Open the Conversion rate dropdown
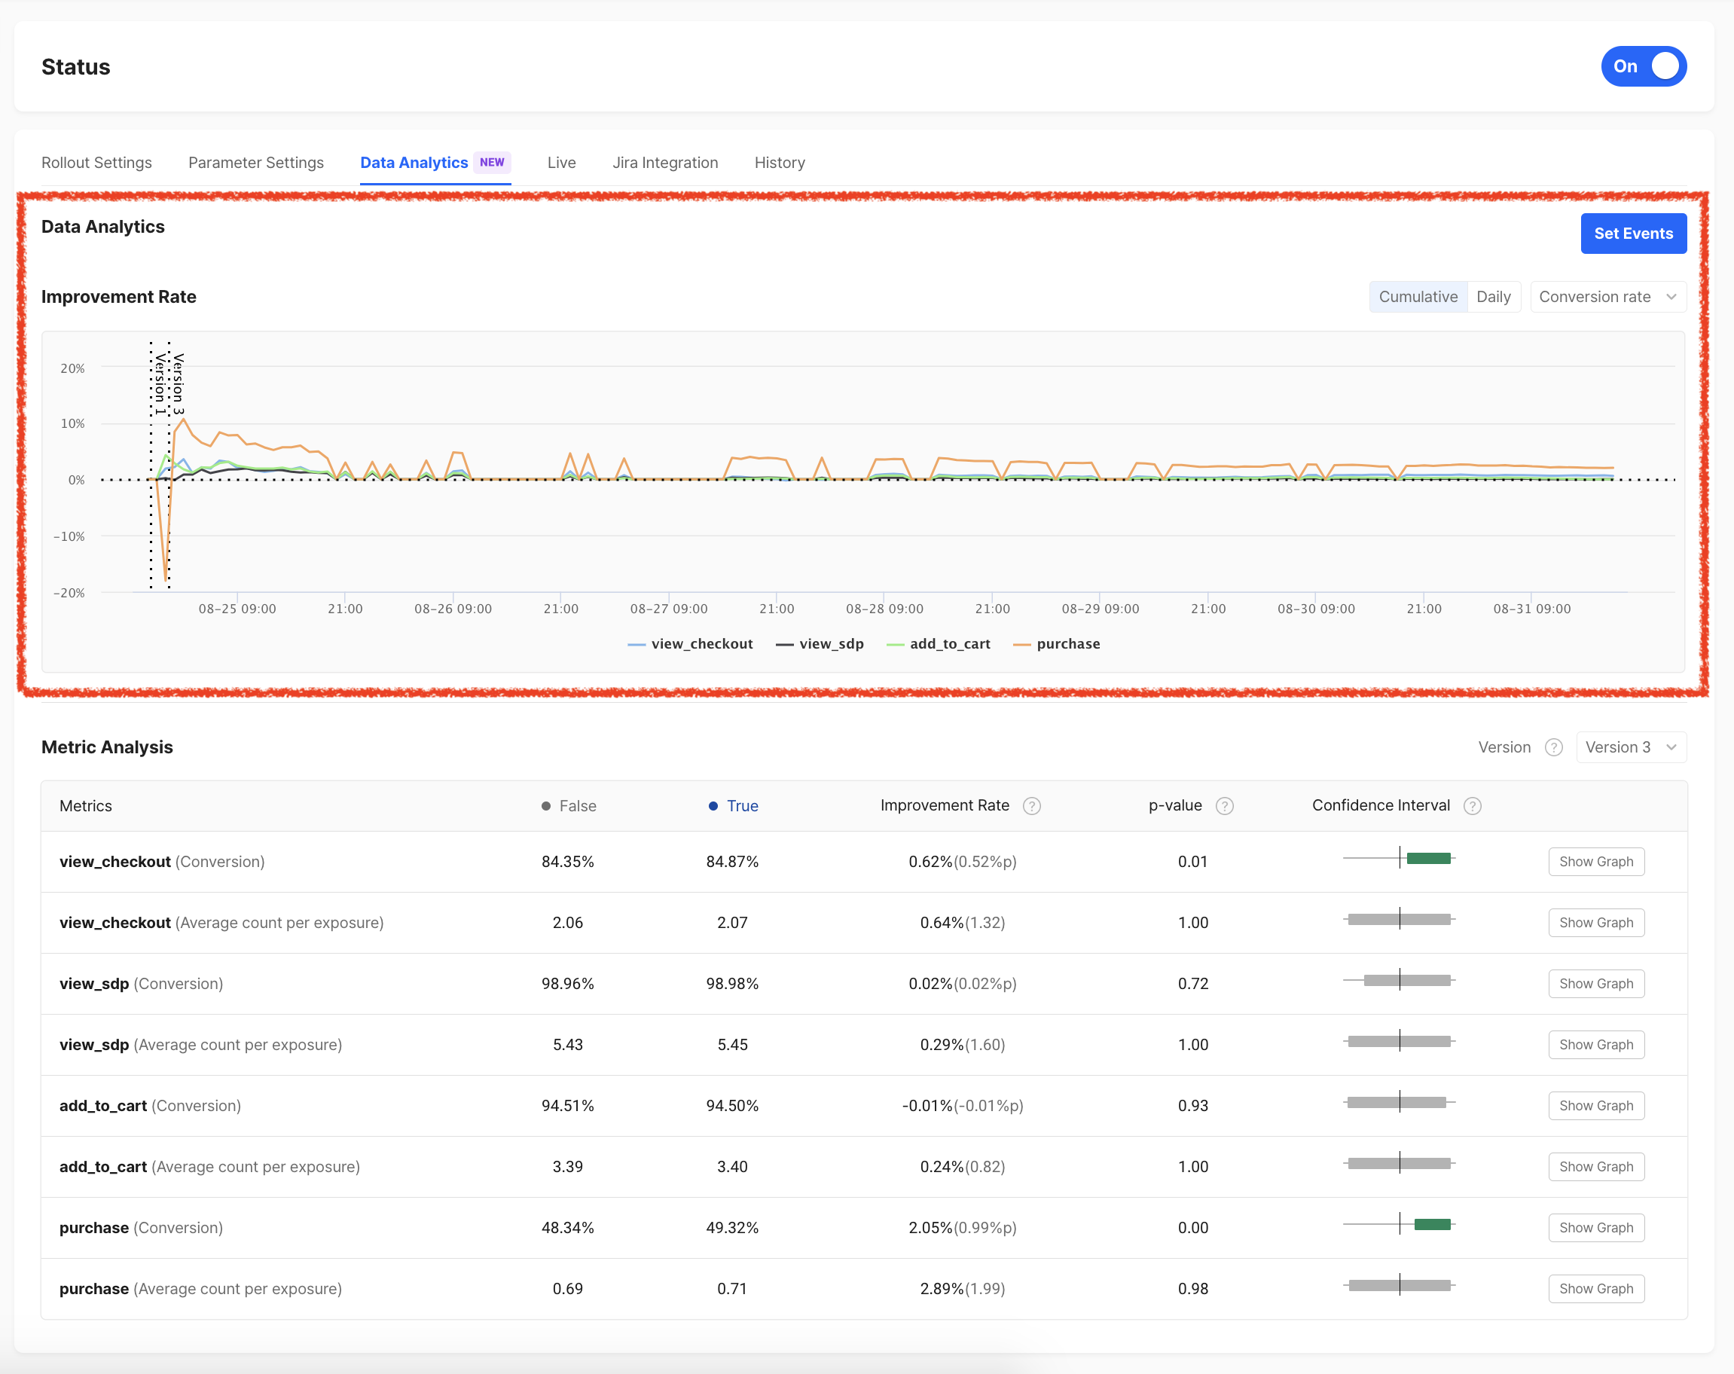Screen dimensions: 1734x1374 [x=1607, y=297]
